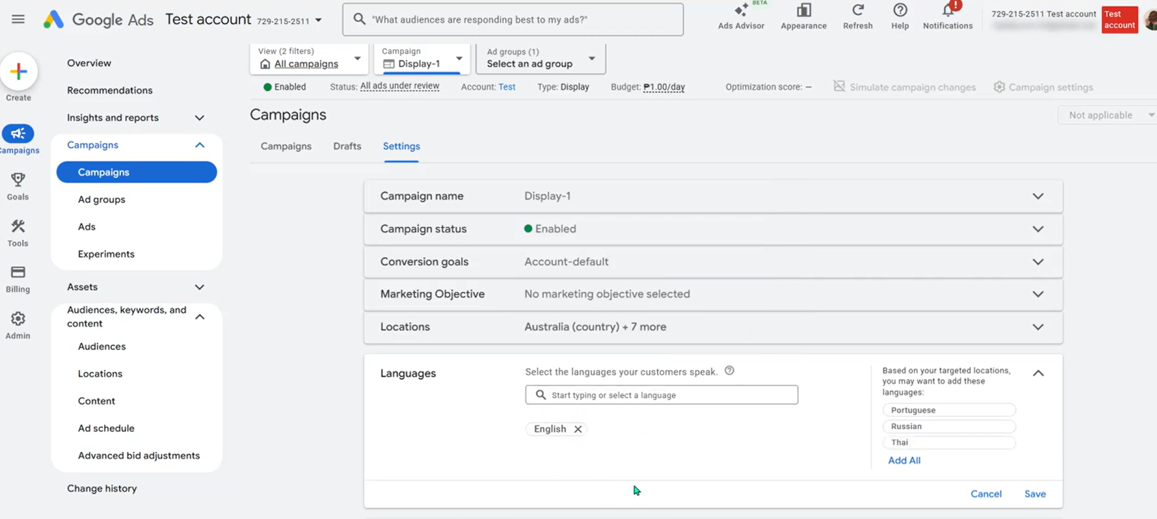Image resolution: width=1157 pixels, height=519 pixels.
Task: Expand the Assets sidebar section
Action: coord(199,287)
